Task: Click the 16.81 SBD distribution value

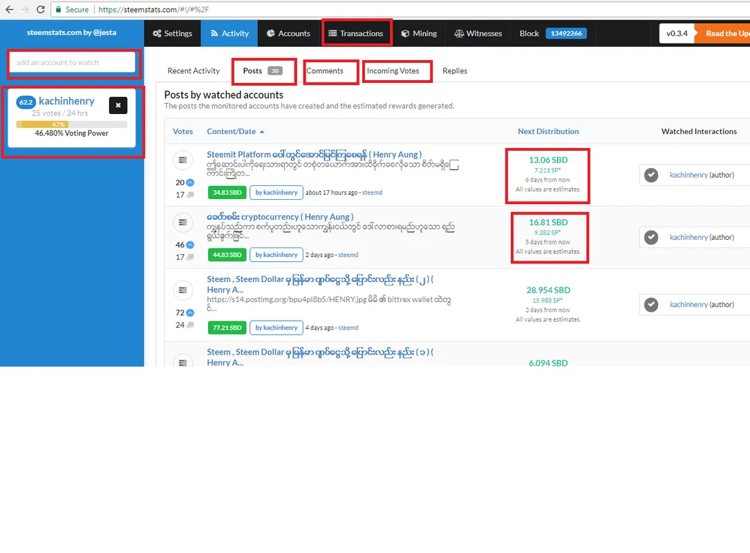Action: coord(548,223)
